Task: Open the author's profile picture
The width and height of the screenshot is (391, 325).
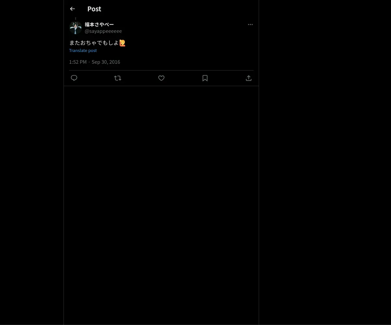Action: coord(76,28)
